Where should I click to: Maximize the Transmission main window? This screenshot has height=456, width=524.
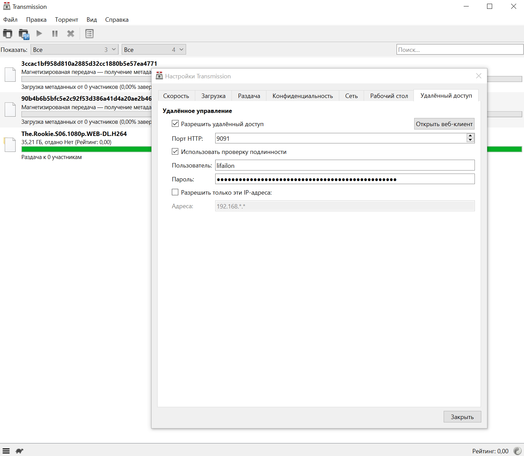pyautogui.click(x=489, y=6)
